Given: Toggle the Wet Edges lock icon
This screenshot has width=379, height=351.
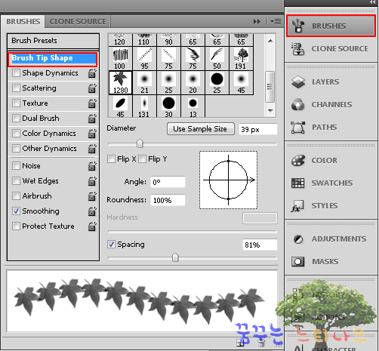Looking at the screenshot, I should pyautogui.click(x=92, y=181).
